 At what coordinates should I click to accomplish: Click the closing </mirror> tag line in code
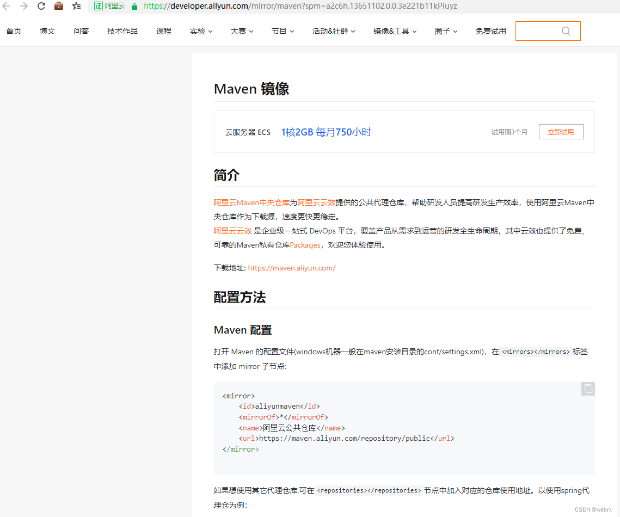coord(241,450)
